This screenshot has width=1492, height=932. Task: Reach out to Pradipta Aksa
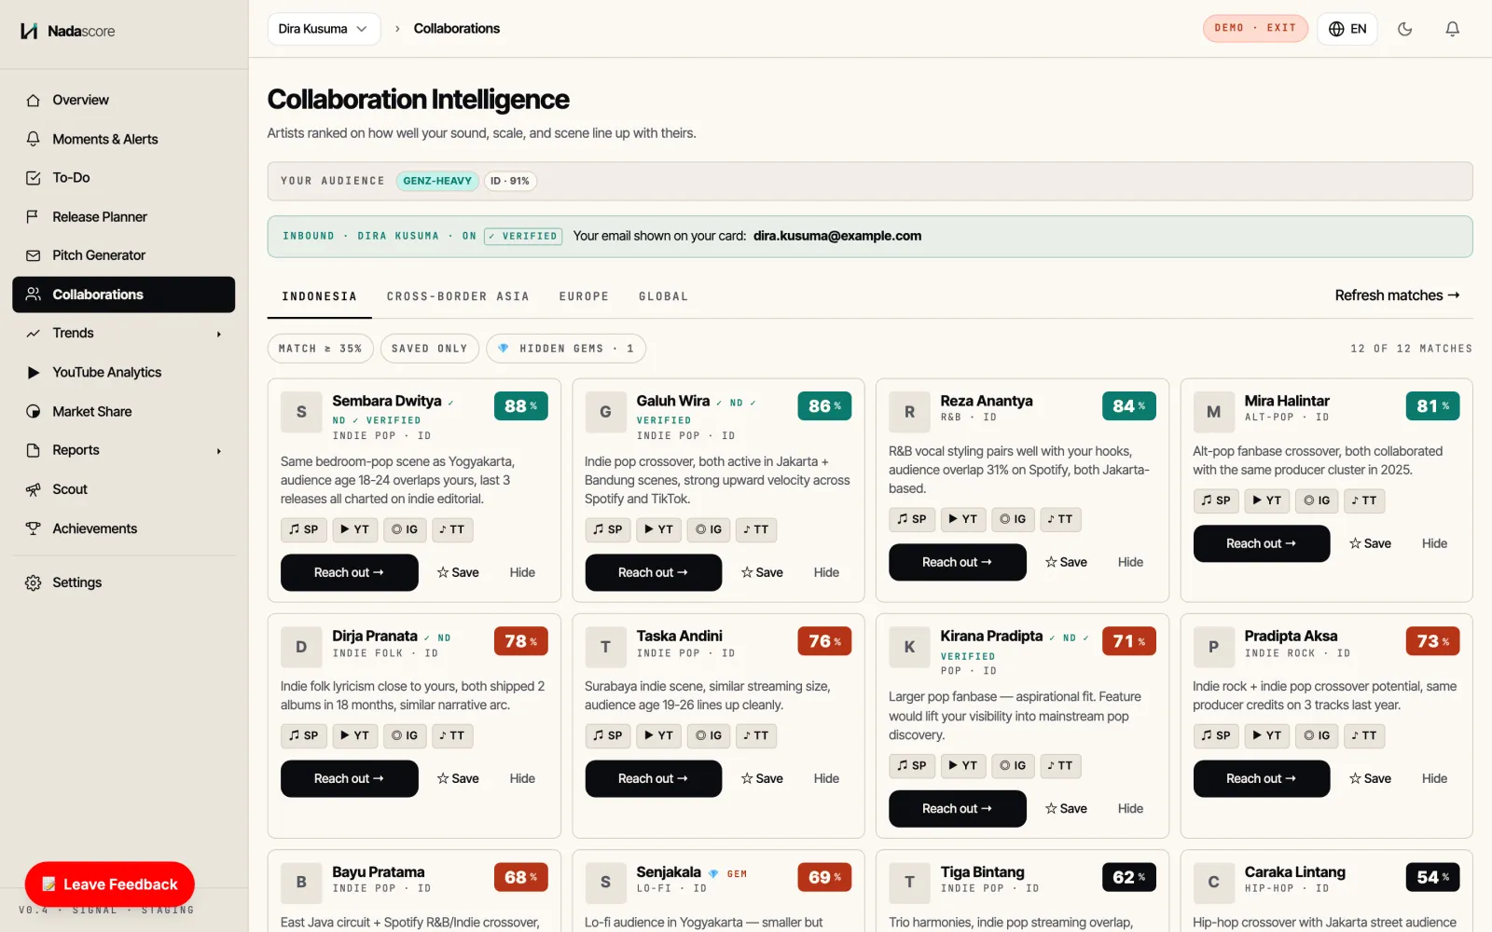(x=1261, y=778)
